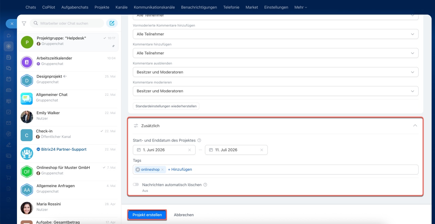
Task: Click help icon beside Start- und Enddatum
Action: point(199,141)
